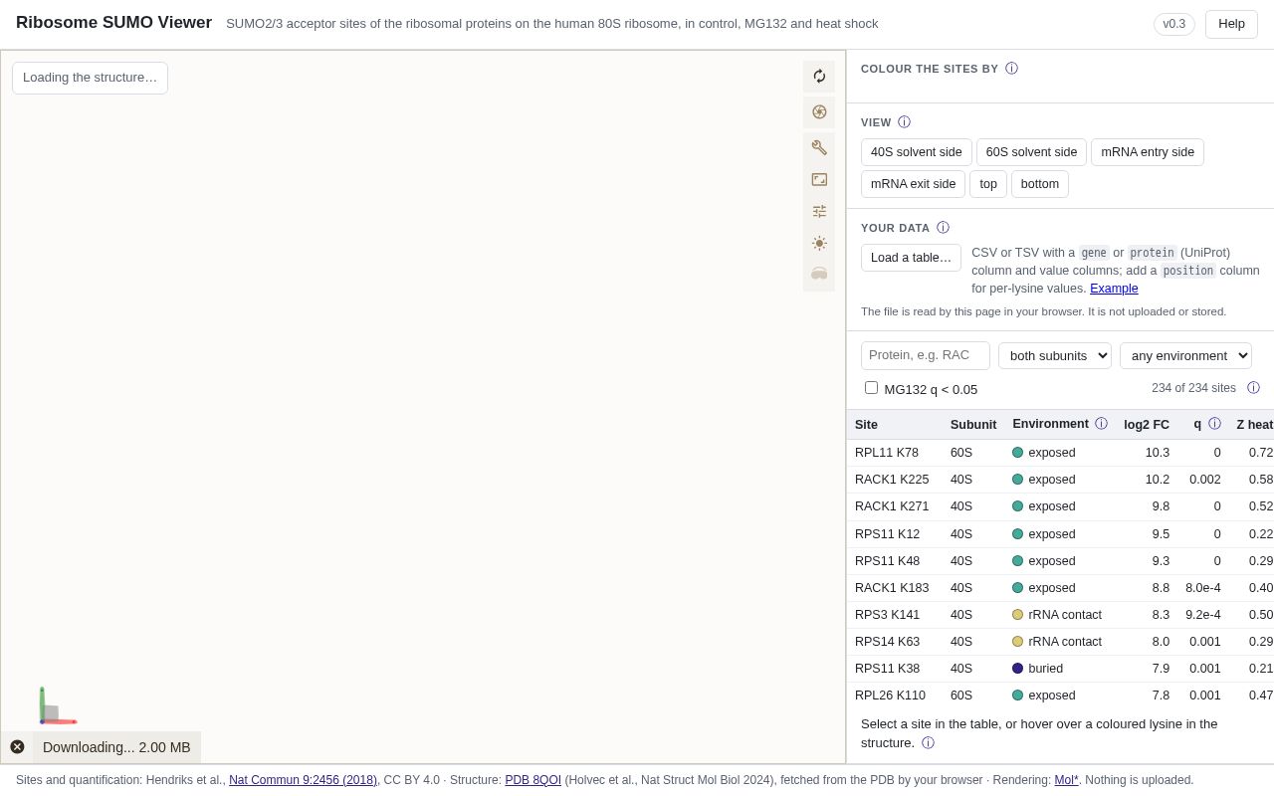Image resolution: width=1274 pixels, height=796 pixels.
Task: Select the RPL11 K78 row
Action: click(1060, 453)
